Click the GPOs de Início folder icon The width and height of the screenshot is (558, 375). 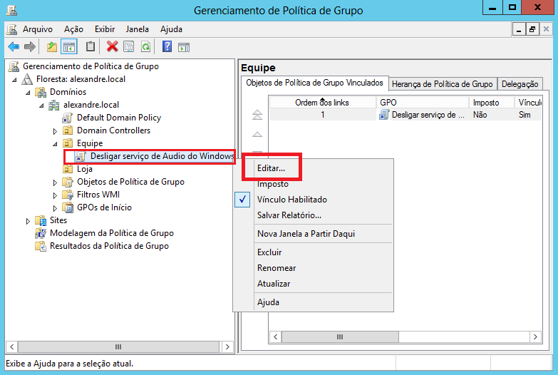pos(68,207)
